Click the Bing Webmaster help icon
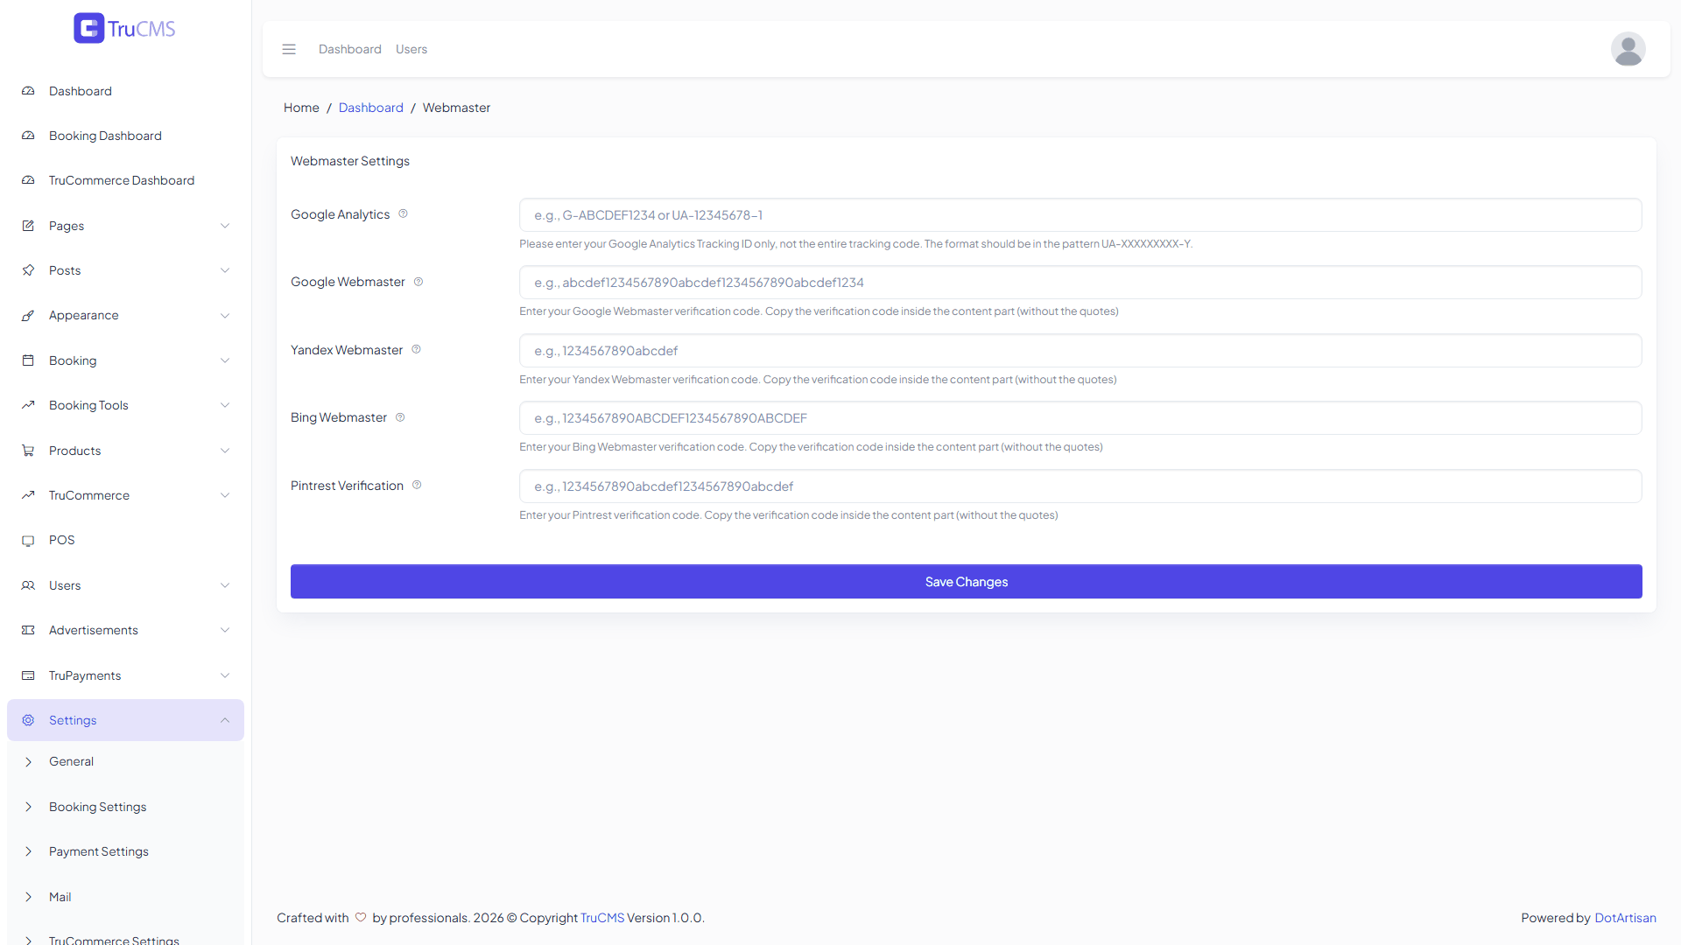 (400, 417)
